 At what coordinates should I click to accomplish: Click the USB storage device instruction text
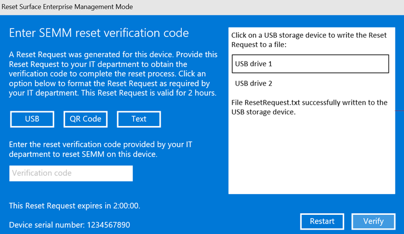click(310, 40)
